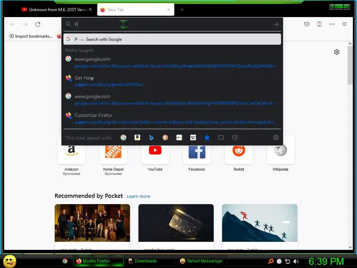Image resolution: width=357 pixels, height=268 pixels.
Task: Open the smiley Start button
Action: pos(9,261)
